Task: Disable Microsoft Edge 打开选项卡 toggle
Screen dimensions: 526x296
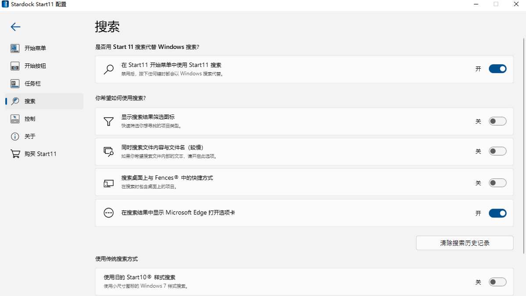Action: tap(498, 213)
